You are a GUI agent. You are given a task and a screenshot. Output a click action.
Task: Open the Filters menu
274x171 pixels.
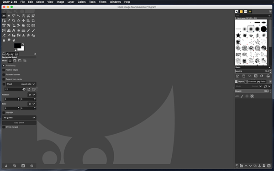click(x=103, y=2)
